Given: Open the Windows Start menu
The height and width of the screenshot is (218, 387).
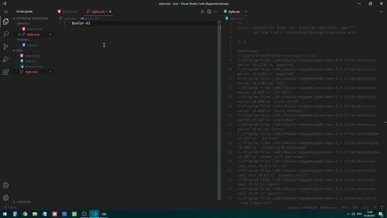Looking at the screenshot, I should click(5, 214).
